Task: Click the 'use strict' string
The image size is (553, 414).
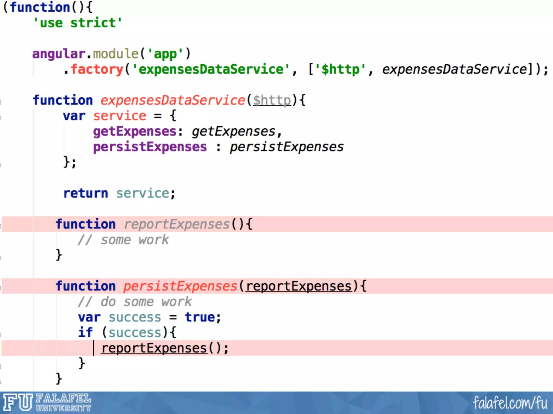Action: point(77,23)
